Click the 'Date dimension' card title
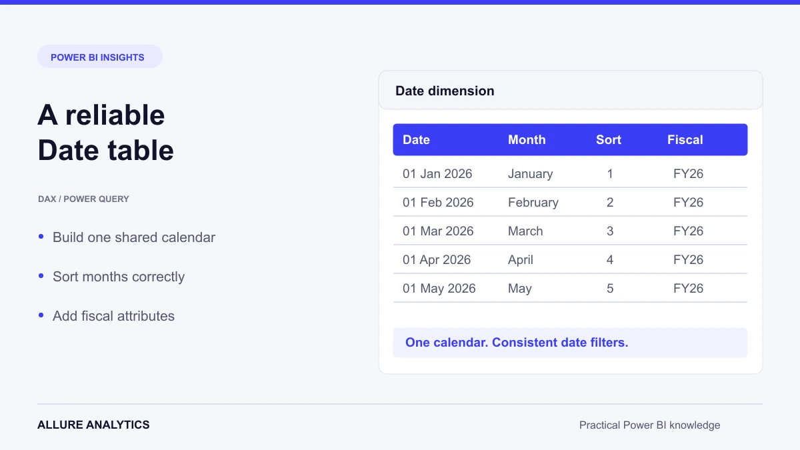This screenshot has width=800, height=450. (445, 91)
